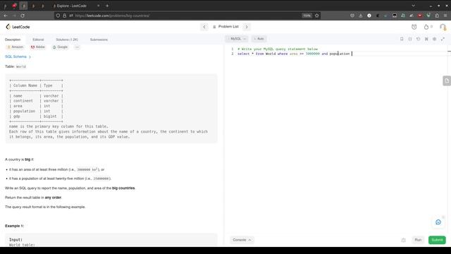451x254 pixels.
Task: Click the 'Example 1:' heading
Action: click(x=14, y=226)
